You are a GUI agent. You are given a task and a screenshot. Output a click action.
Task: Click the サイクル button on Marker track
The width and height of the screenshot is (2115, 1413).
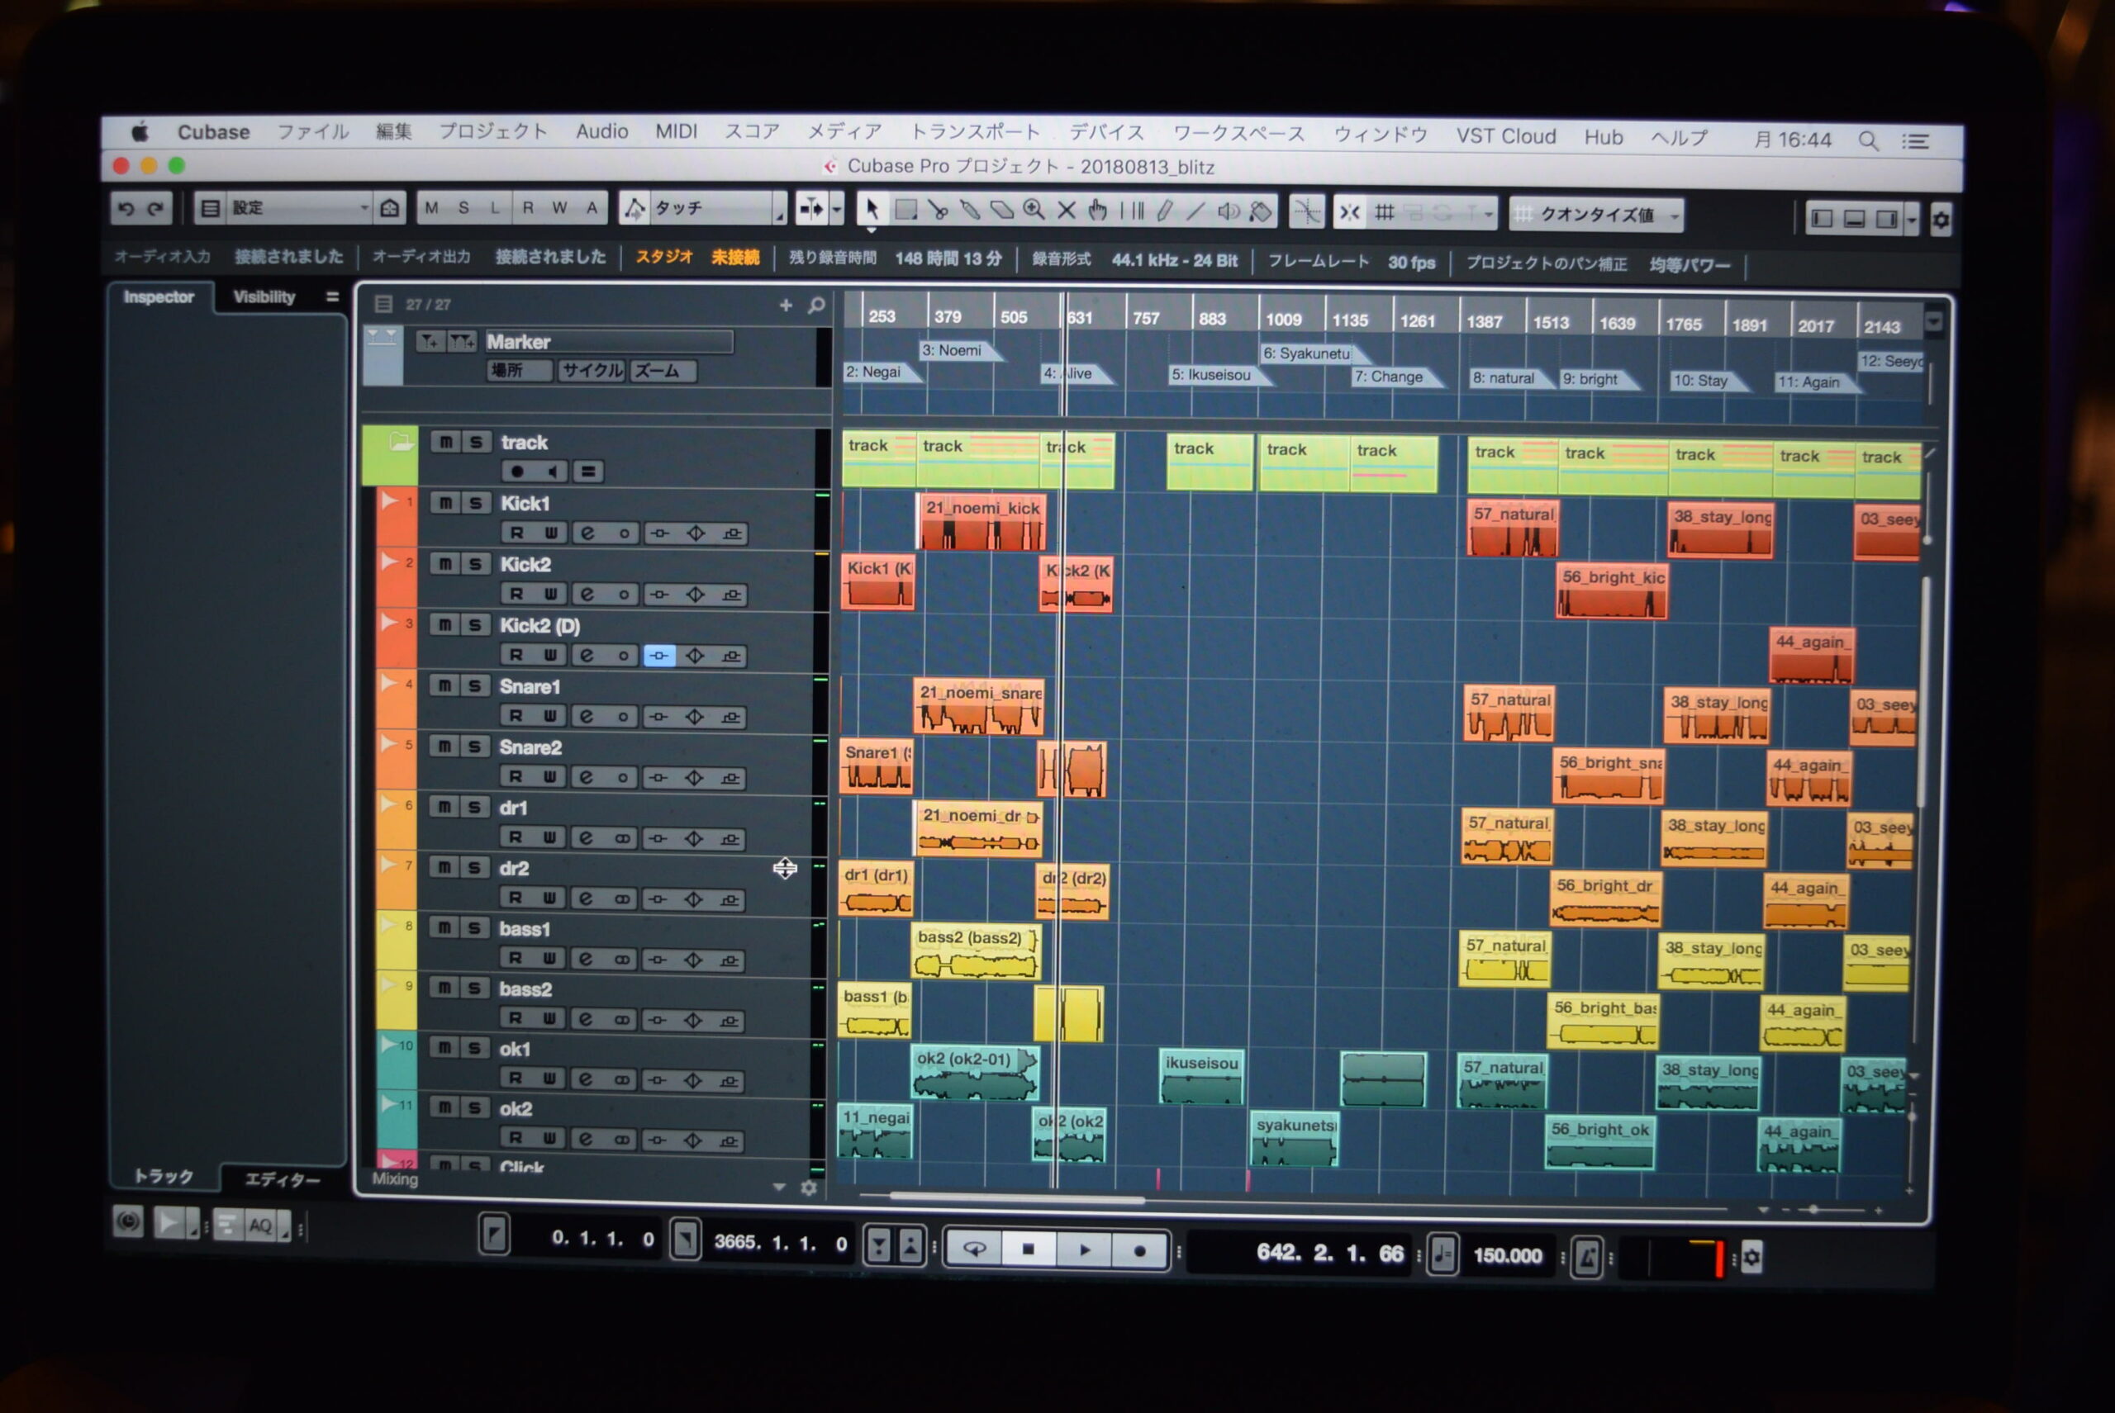tap(592, 370)
